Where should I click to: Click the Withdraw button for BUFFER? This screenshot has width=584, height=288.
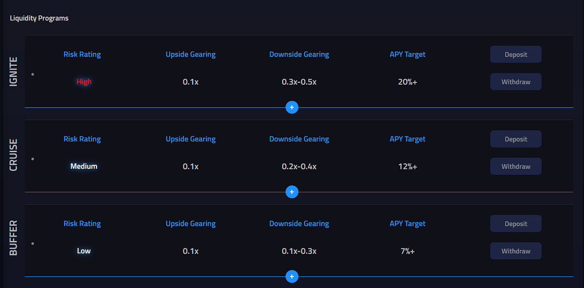(516, 251)
